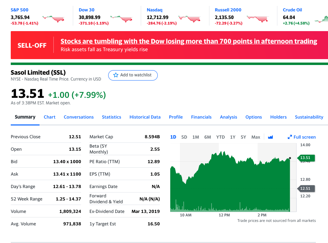Select the blue area-chart style icon
Viewport: 328px width, 243px height.
(x=270, y=137)
